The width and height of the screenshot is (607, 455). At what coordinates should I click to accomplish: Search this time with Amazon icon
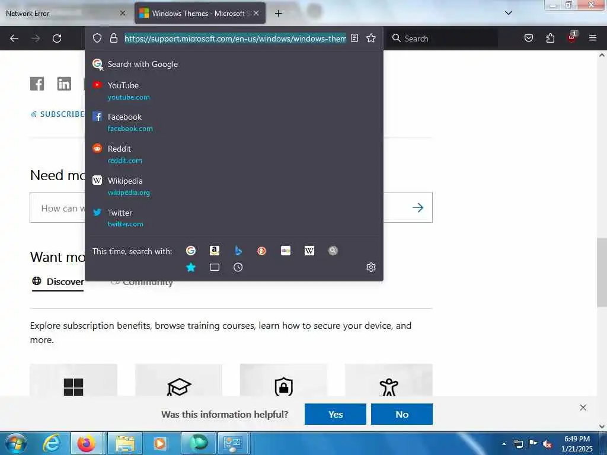click(x=215, y=251)
